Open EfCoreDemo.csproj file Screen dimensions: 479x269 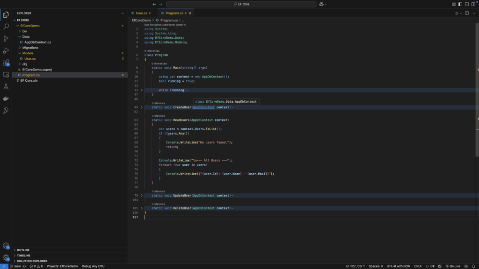tap(37, 70)
